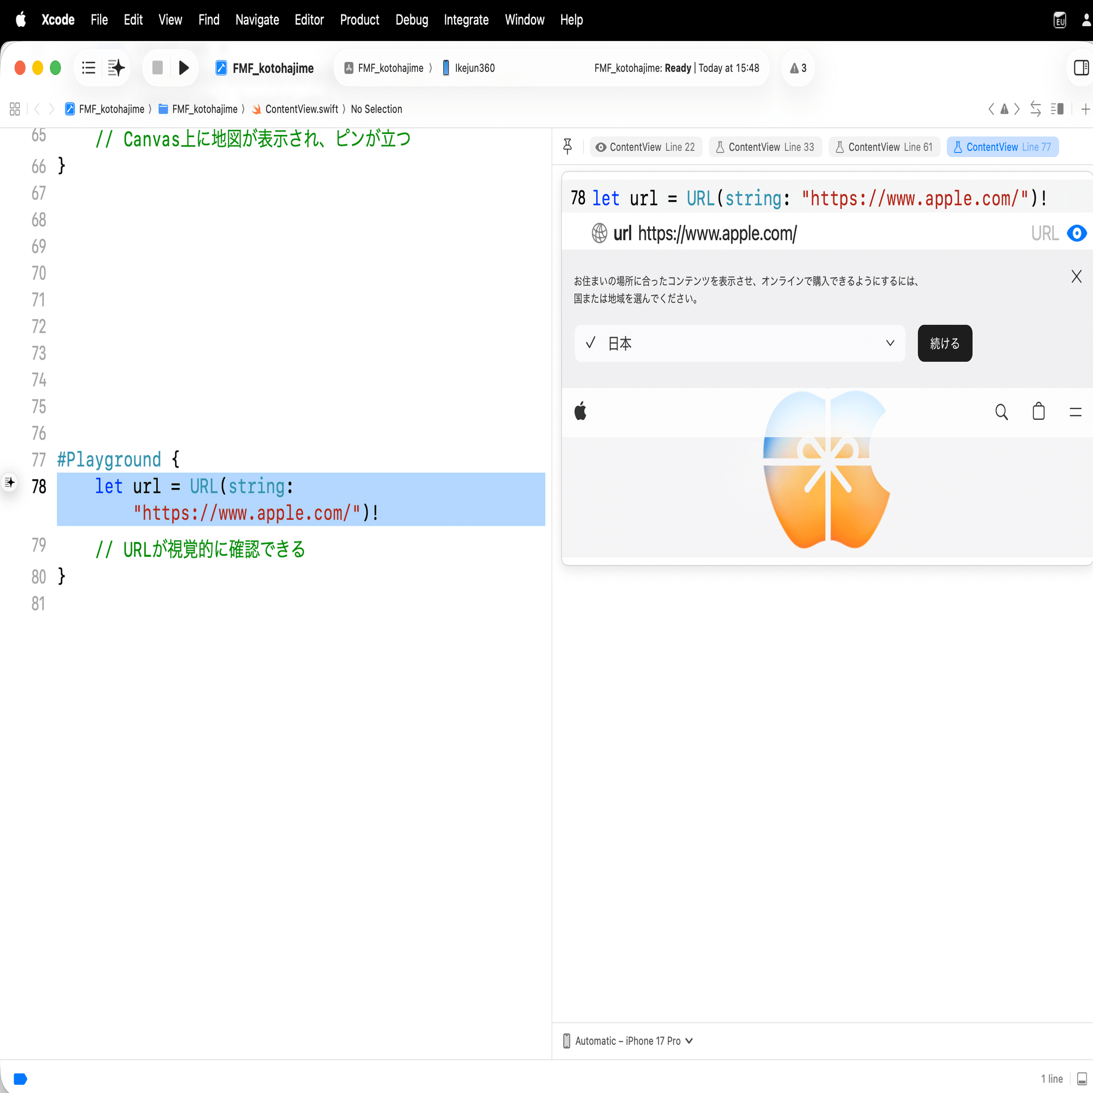Show the 3 warnings from the toolbar badge

click(x=797, y=68)
